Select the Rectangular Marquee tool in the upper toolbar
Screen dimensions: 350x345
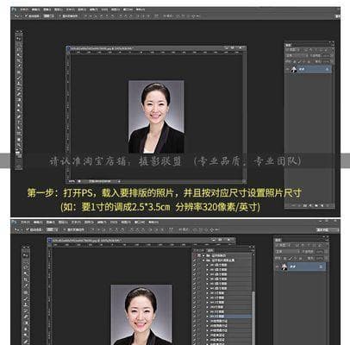[19, 44]
